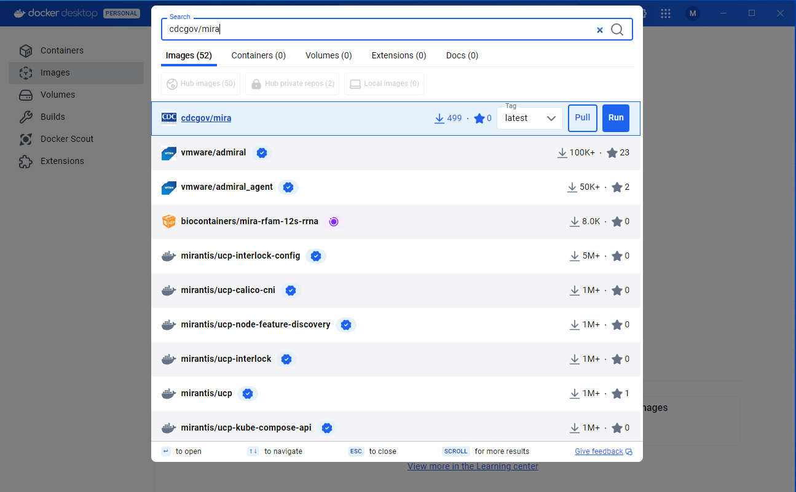Screen dimensions: 796x492
Task: Click the Docker Desktop whale logo
Action: click(20, 13)
